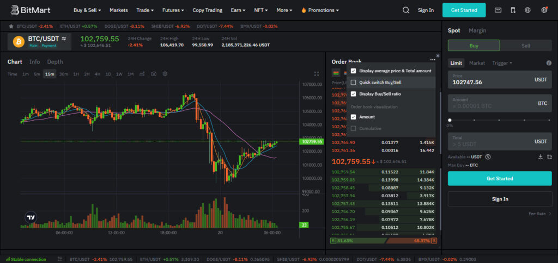Switch to the Depth tab

pyautogui.click(x=55, y=62)
